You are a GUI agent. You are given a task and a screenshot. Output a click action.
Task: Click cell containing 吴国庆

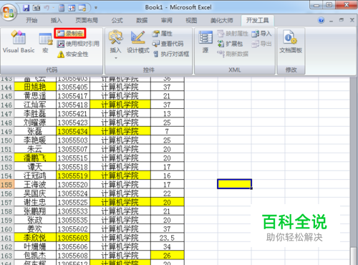[x=35, y=193]
